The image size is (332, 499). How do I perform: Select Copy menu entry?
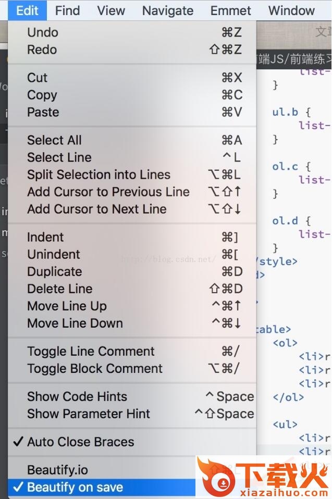pyautogui.click(x=42, y=95)
